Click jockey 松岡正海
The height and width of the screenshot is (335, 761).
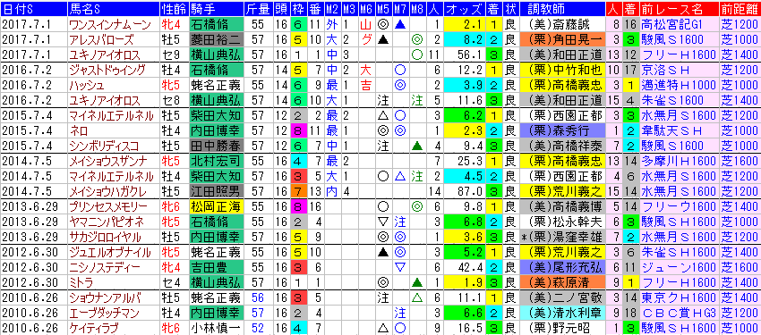point(216,206)
